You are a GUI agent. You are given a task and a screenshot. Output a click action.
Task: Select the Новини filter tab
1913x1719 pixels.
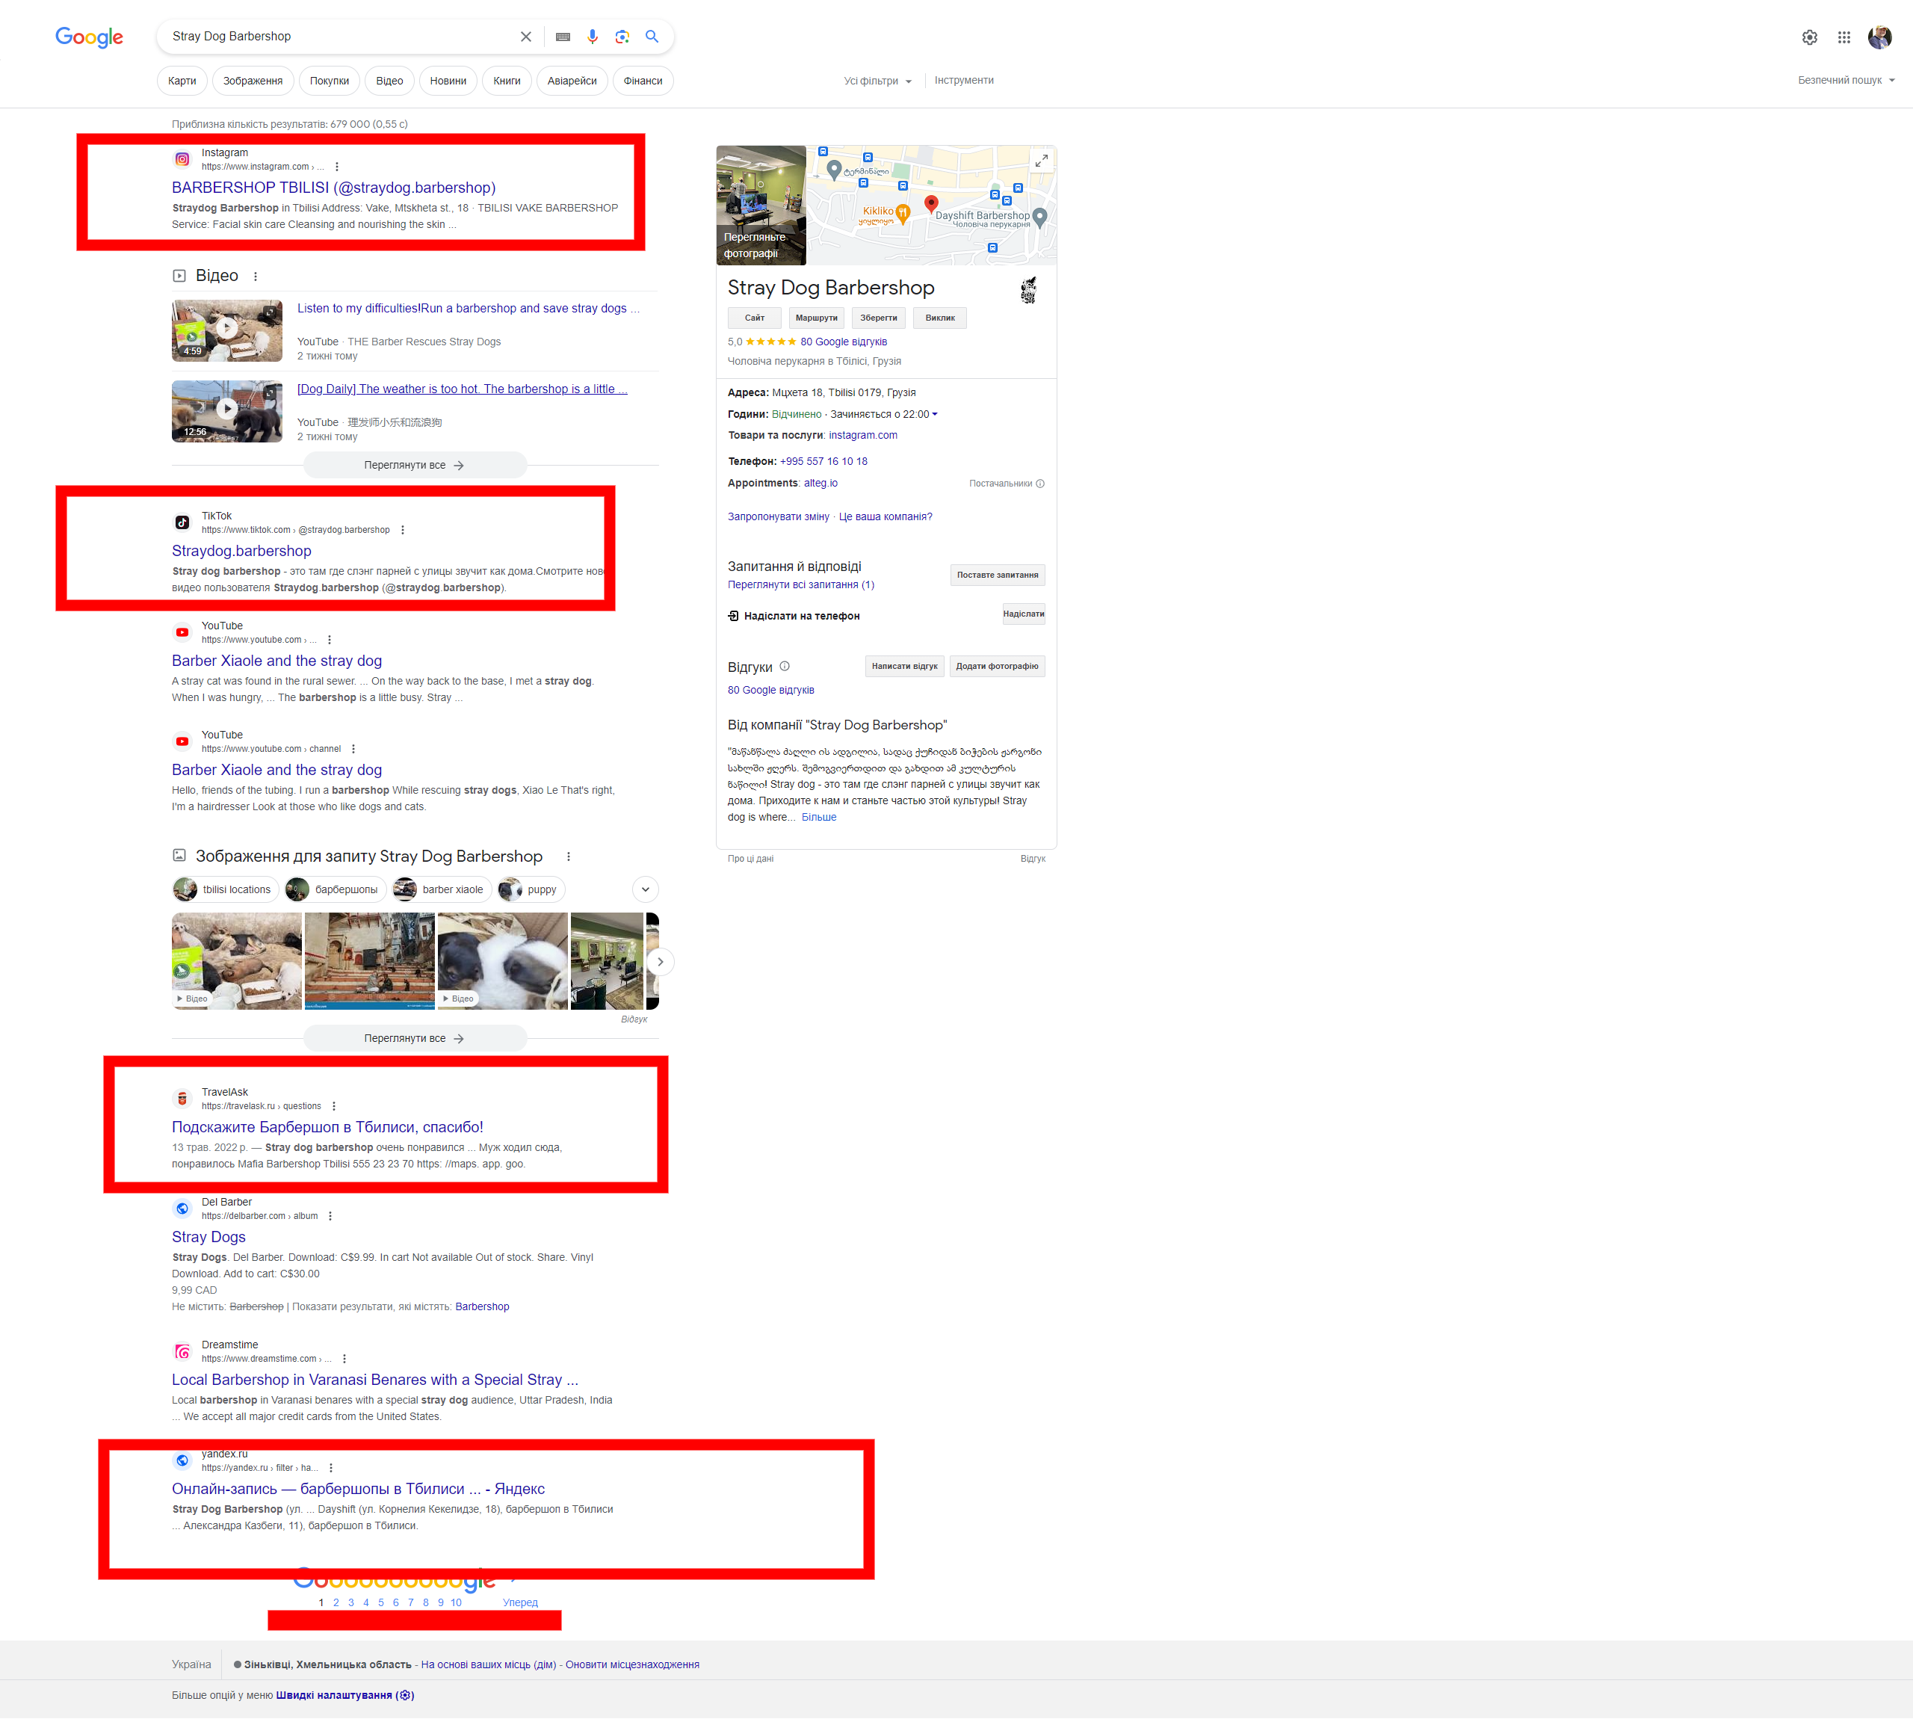click(x=448, y=81)
